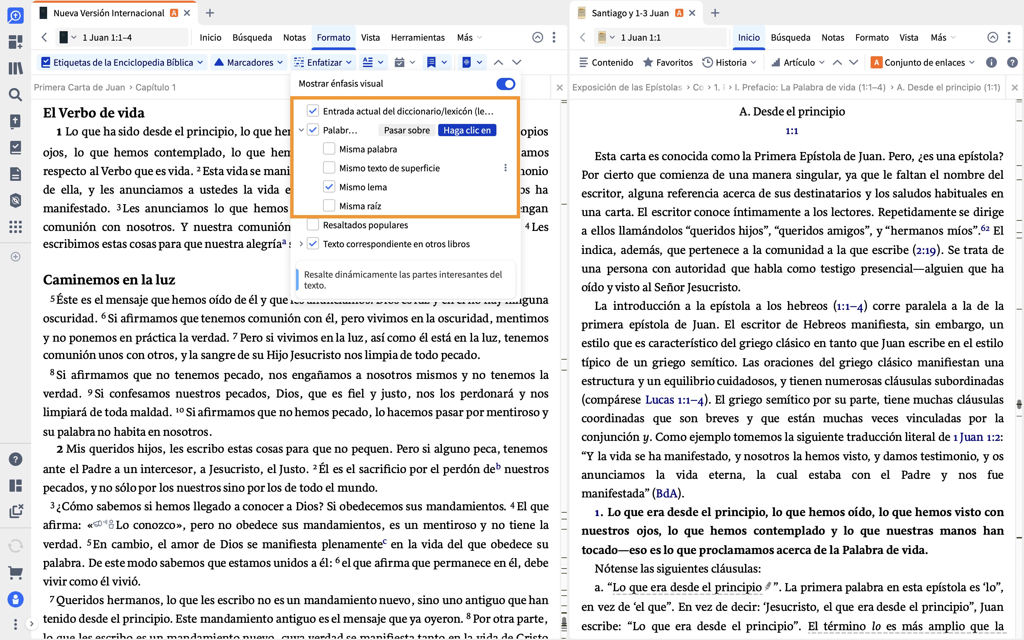Open the Bible plus icon in sidebar
This screenshot has height=640, width=1024.
16,121
